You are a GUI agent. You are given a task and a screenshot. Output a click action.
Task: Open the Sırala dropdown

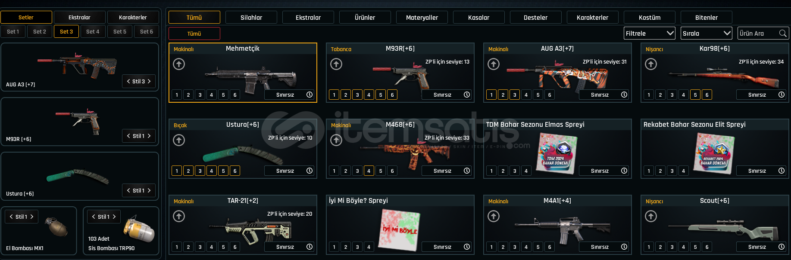pos(707,33)
